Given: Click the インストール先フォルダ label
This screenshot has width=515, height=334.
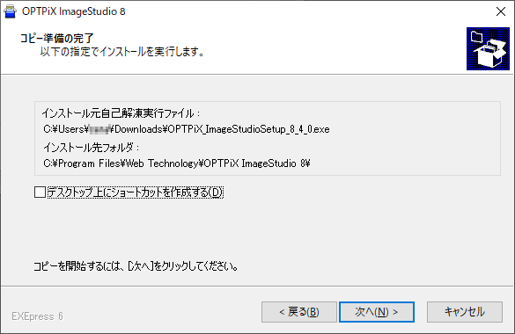Looking at the screenshot, I should 92,148.
